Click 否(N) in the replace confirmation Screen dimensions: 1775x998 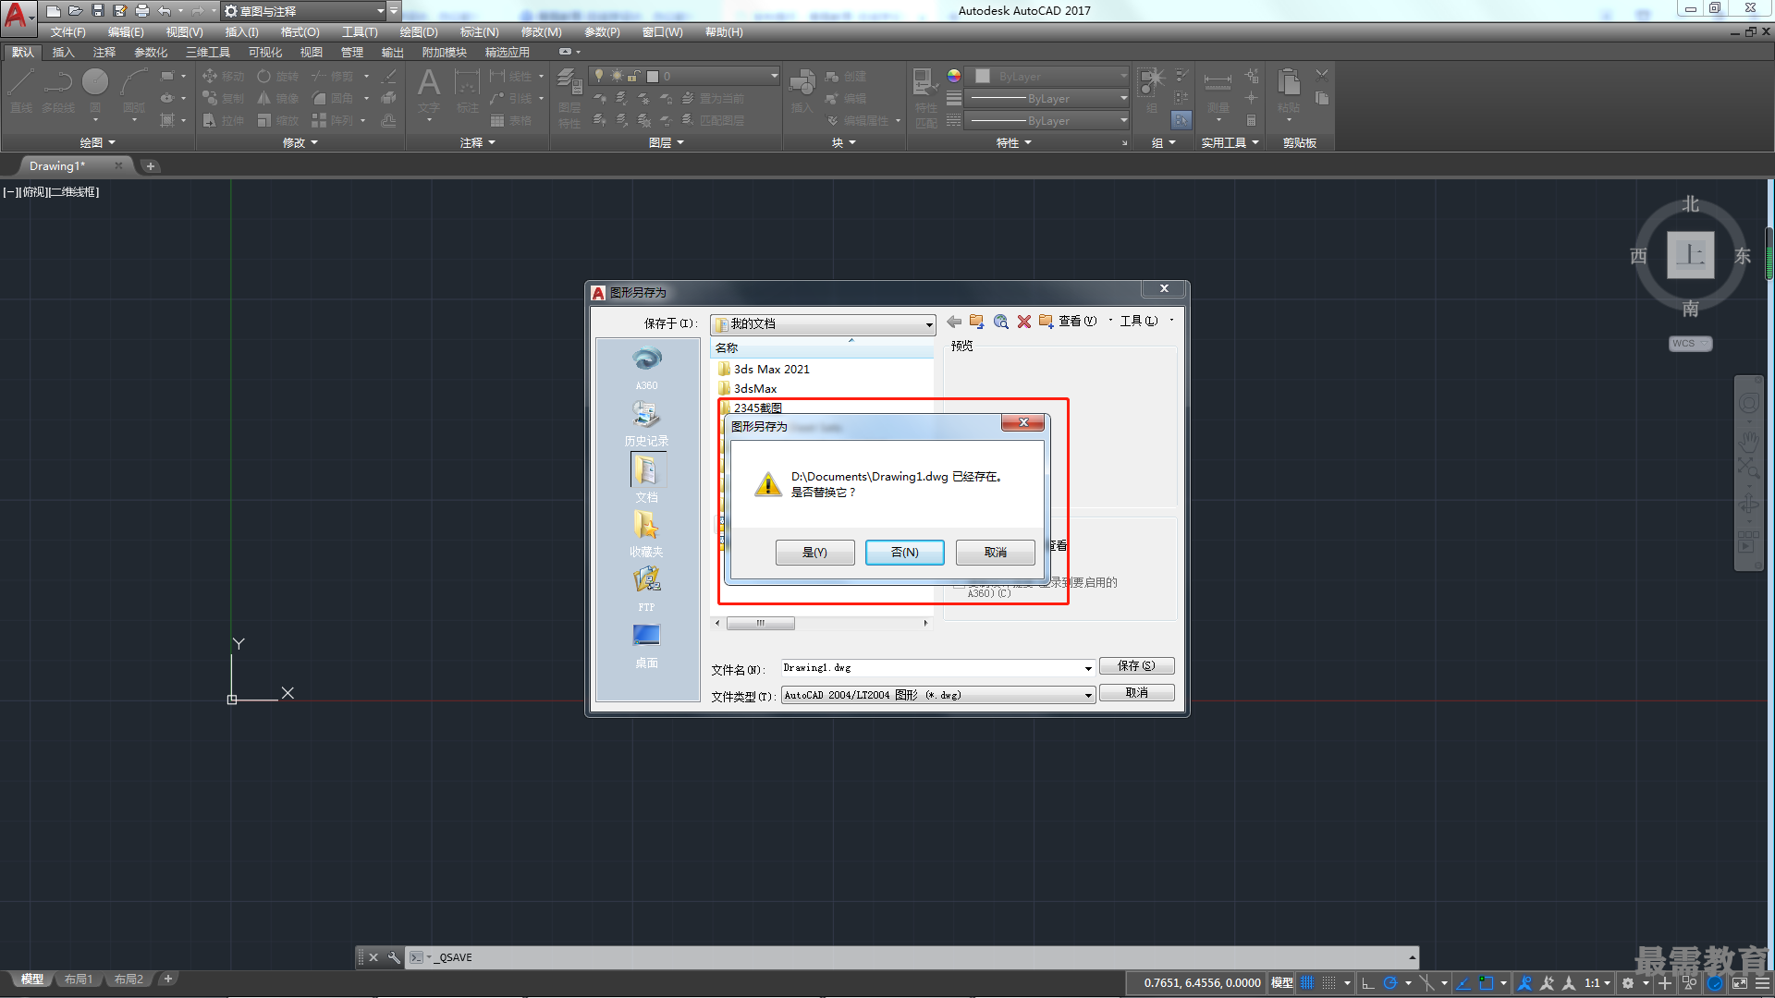(904, 552)
